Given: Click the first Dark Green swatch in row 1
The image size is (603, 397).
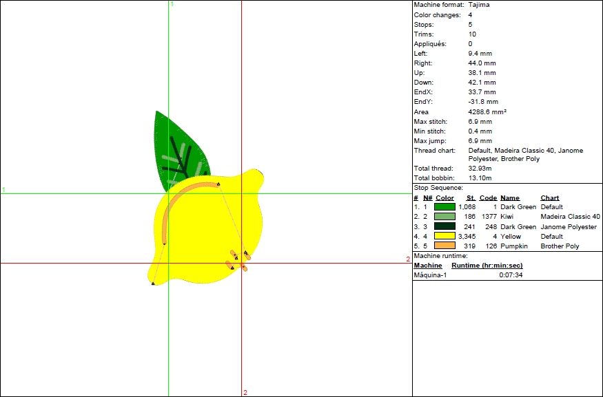Looking at the screenshot, I should 444,207.
